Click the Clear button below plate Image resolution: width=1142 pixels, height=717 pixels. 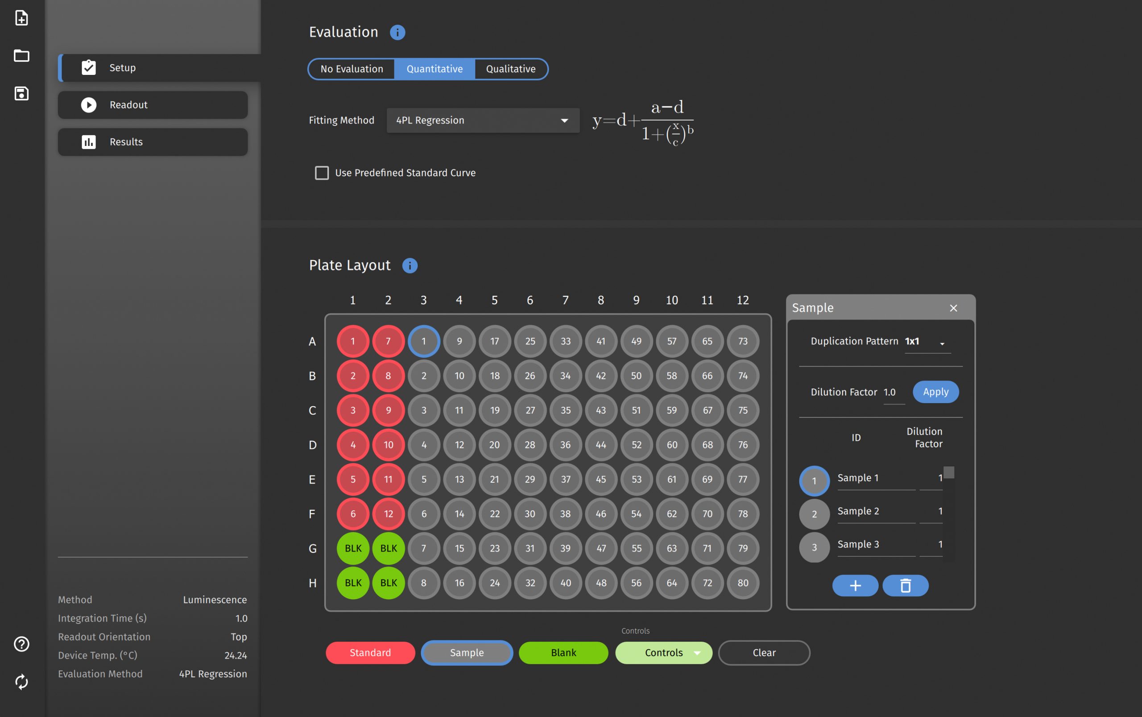(x=764, y=652)
